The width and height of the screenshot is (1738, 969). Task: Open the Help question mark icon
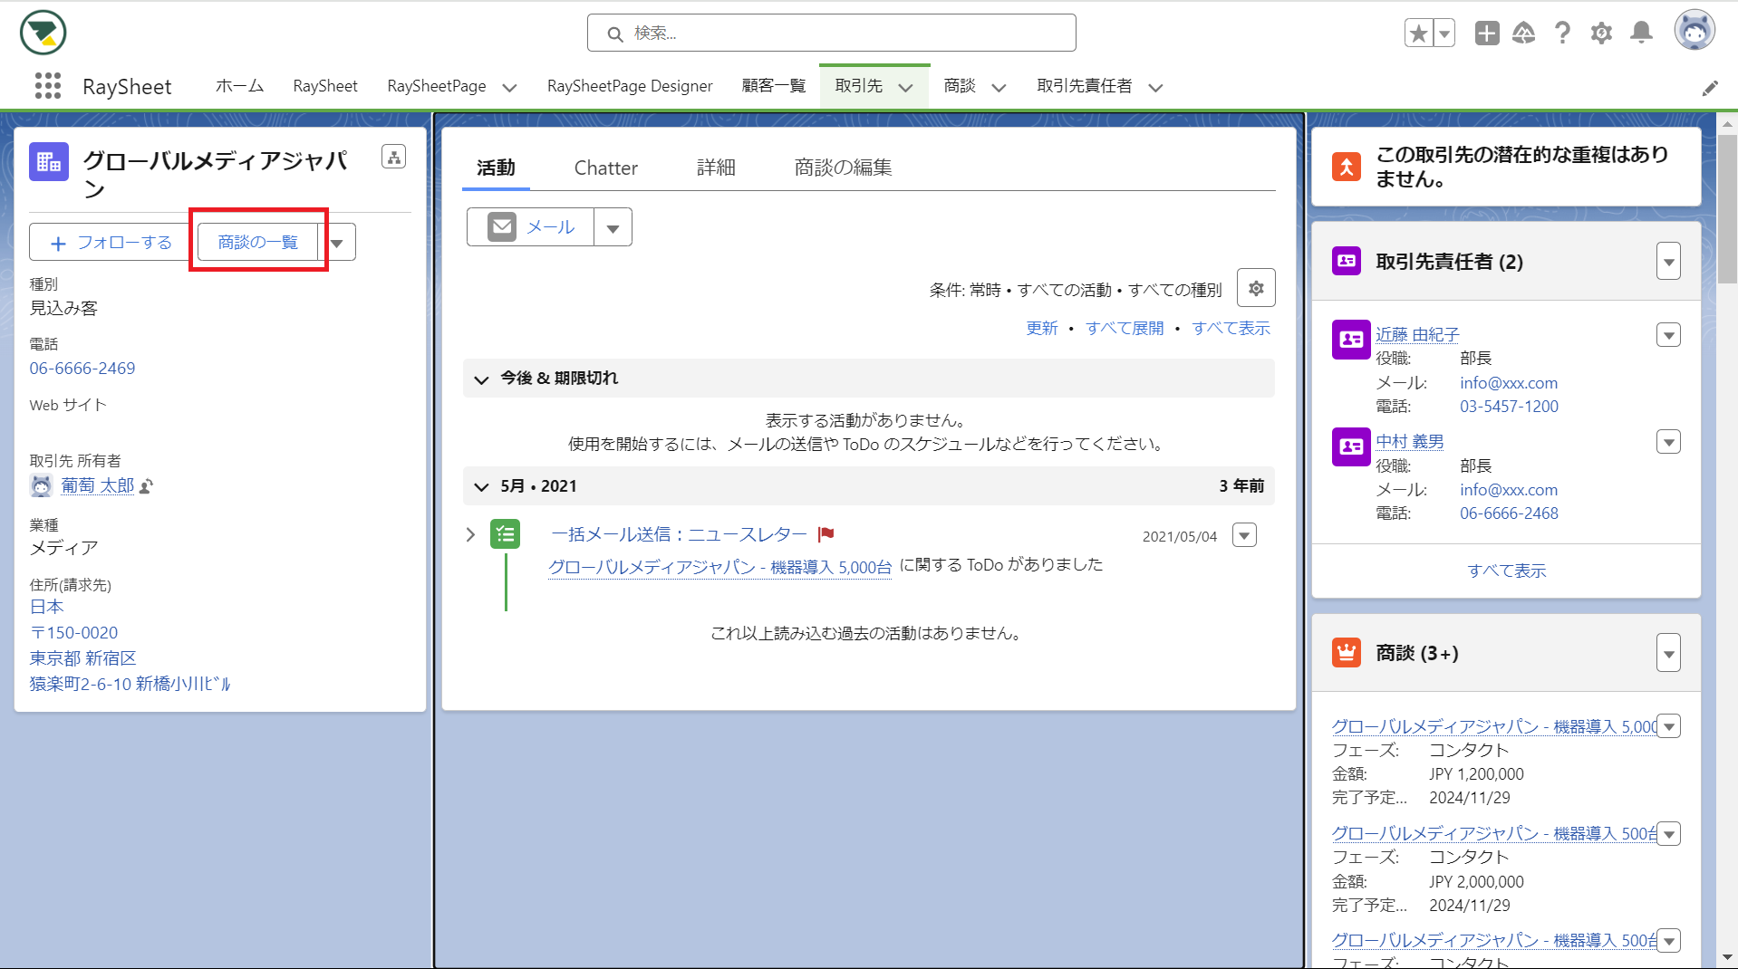pos(1562,34)
